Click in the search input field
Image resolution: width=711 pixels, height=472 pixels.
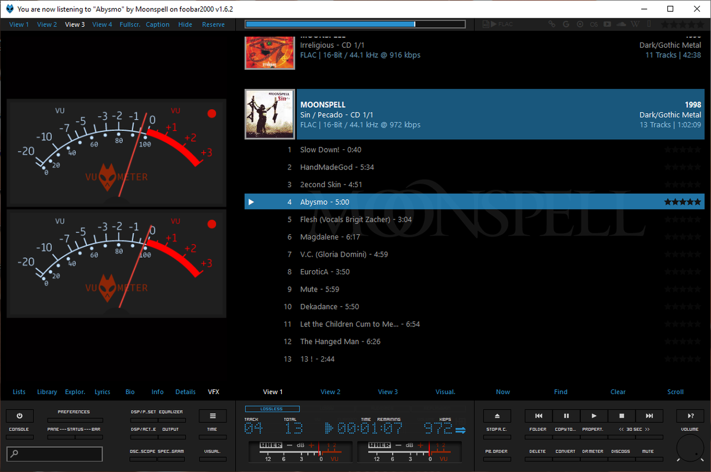[x=55, y=454]
